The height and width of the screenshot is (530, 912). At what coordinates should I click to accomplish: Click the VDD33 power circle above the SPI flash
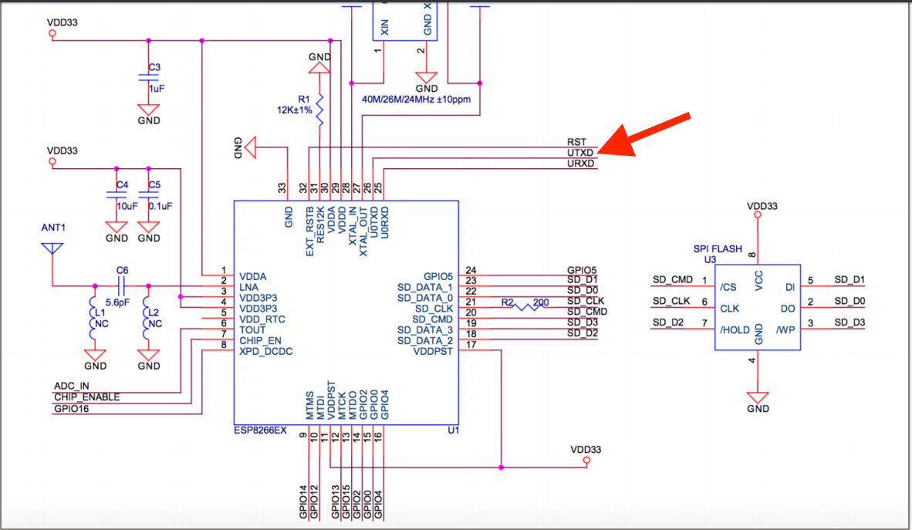757,214
